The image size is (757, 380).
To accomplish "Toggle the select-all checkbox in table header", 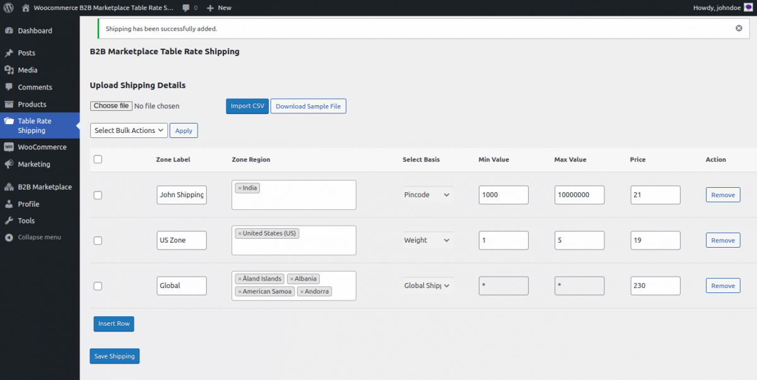I will click(x=98, y=159).
